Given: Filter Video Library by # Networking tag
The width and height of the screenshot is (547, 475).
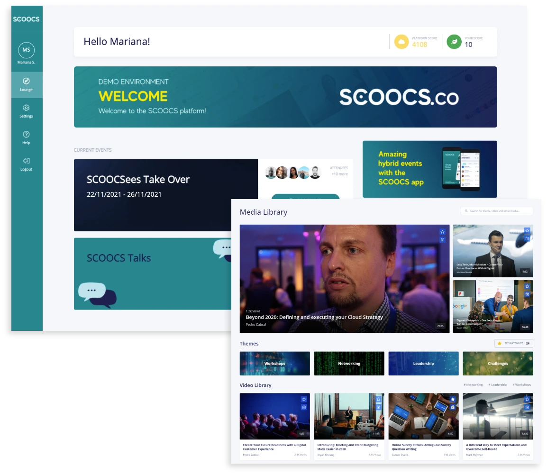Looking at the screenshot, I should click(x=474, y=384).
